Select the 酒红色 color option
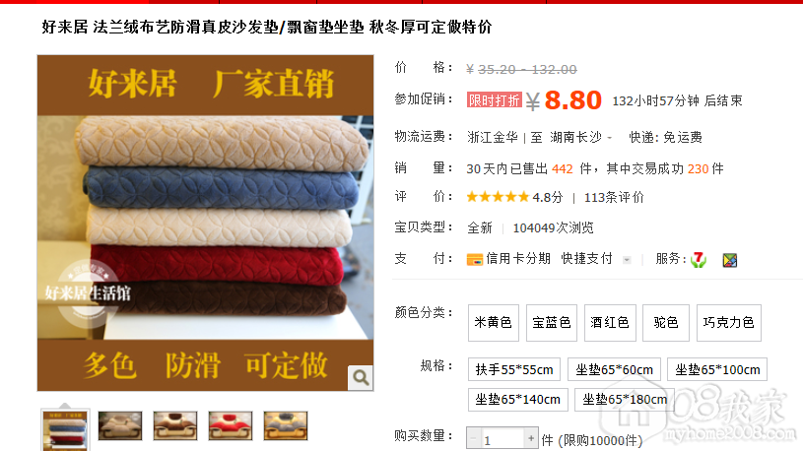Image resolution: width=803 pixels, height=451 pixels. click(x=610, y=323)
